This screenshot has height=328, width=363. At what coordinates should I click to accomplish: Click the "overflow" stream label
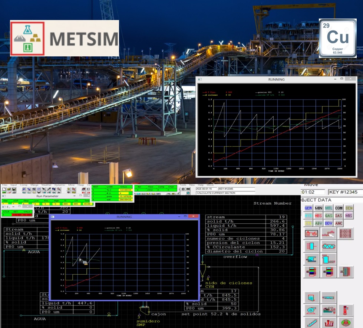(235, 257)
